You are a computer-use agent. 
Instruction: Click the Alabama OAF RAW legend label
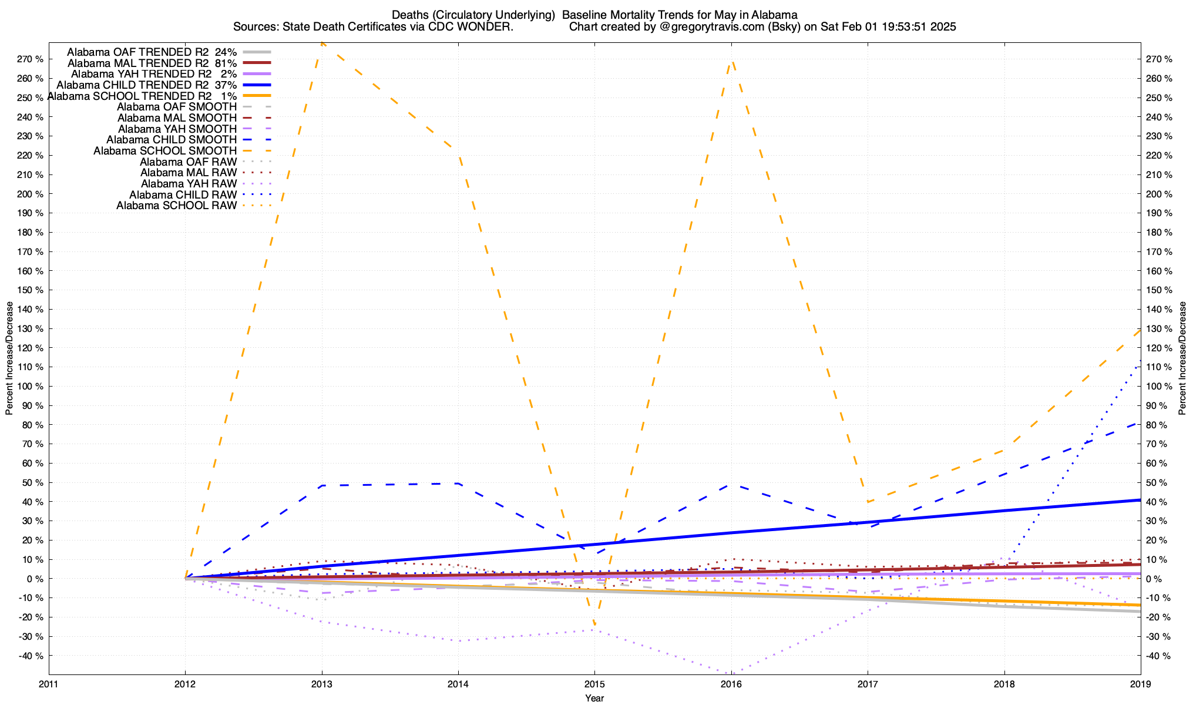click(x=188, y=162)
